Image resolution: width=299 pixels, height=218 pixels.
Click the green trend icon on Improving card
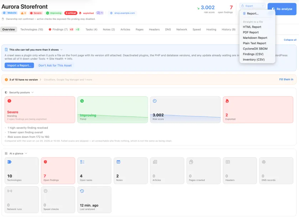82,101
